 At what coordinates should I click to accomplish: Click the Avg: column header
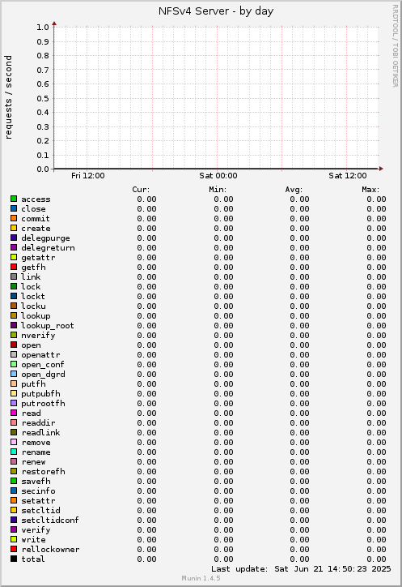294,190
